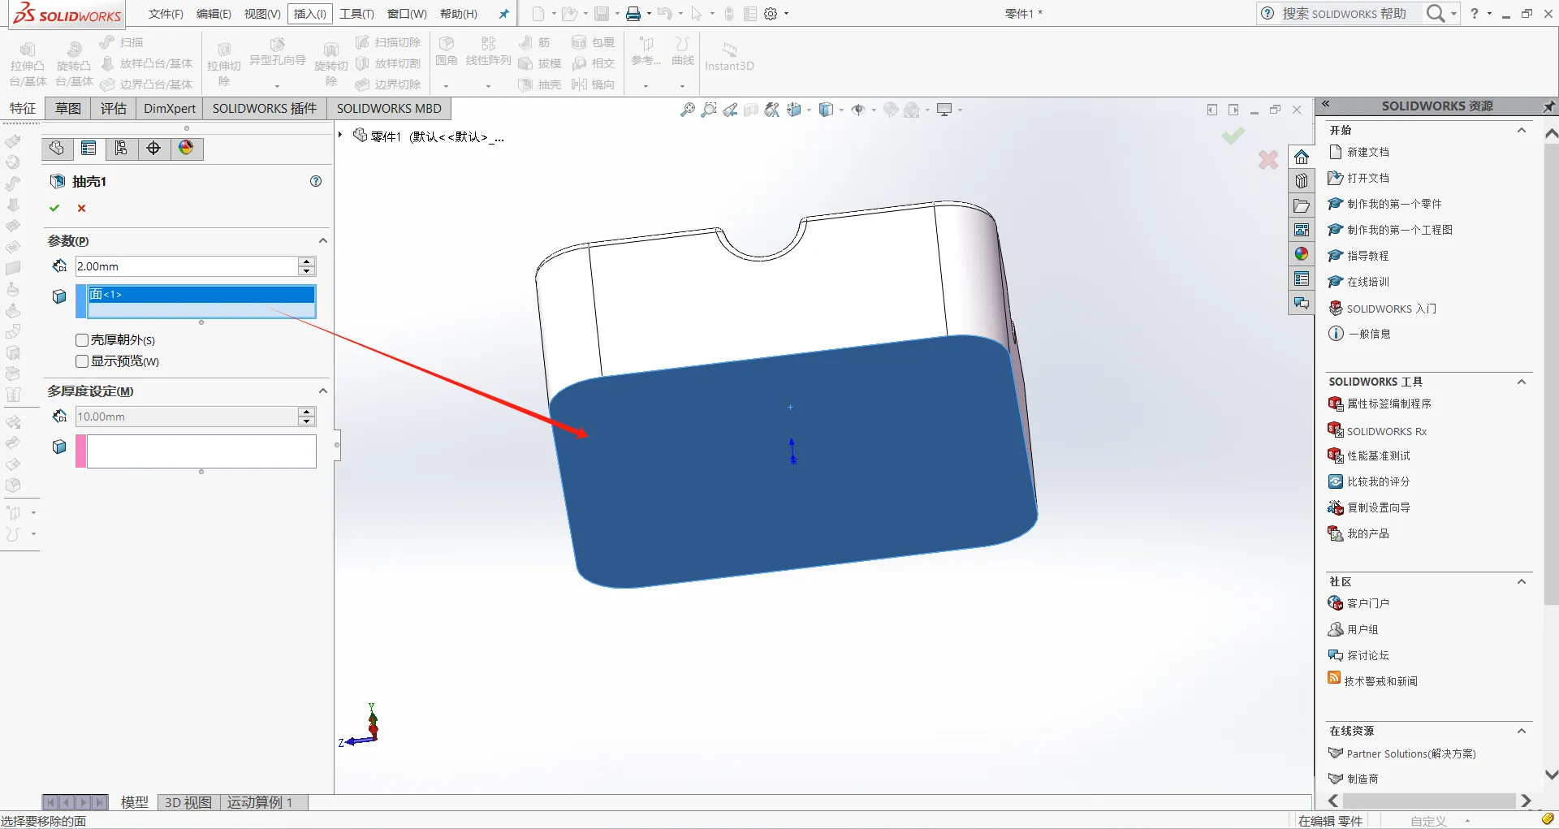Image resolution: width=1559 pixels, height=829 pixels.
Task: Expand the 零件1 flyout feature tree
Action: pos(340,136)
